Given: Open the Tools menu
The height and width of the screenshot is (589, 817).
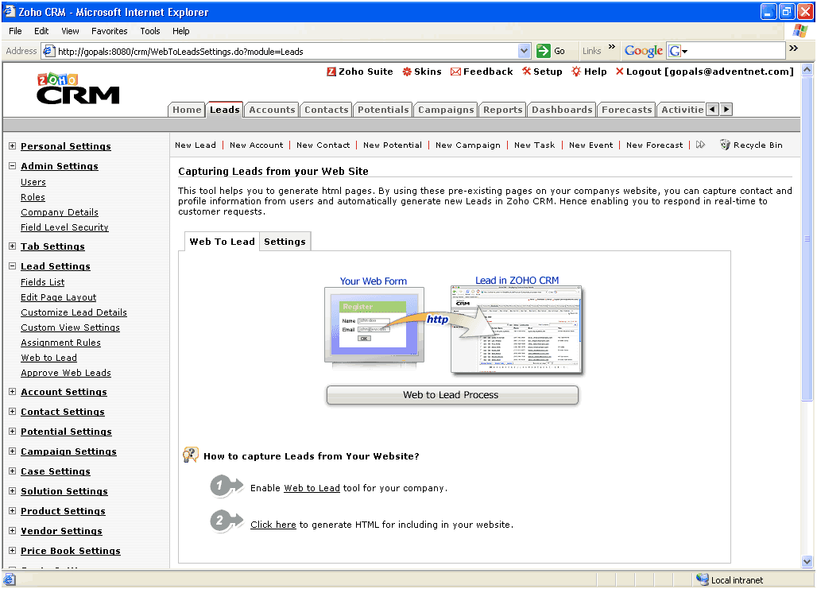Looking at the screenshot, I should click(150, 31).
